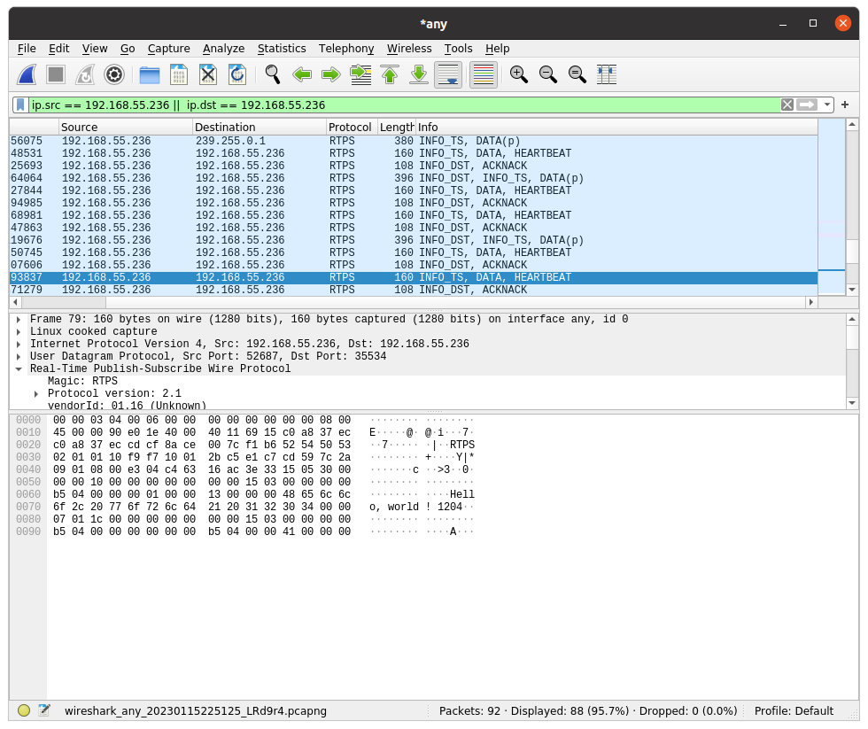Viewport: 868px width, 729px height.
Task: Toggle auto-scroll during live capture
Action: pyautogui.click(x=448, y=74)
